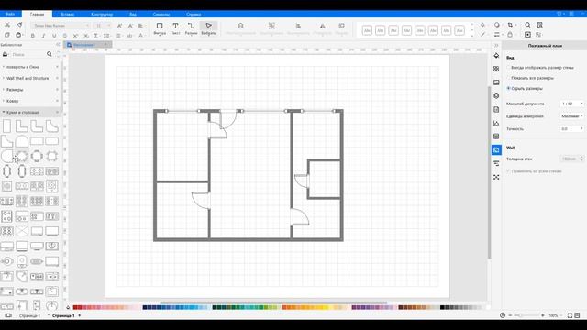
Task: Open the measurement units dropdown
Action: click(571, 116)
